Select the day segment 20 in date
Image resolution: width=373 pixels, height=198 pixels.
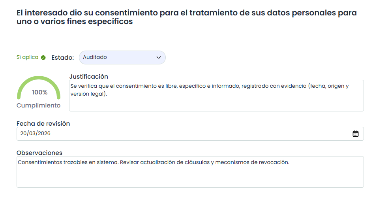pos(24,134)
